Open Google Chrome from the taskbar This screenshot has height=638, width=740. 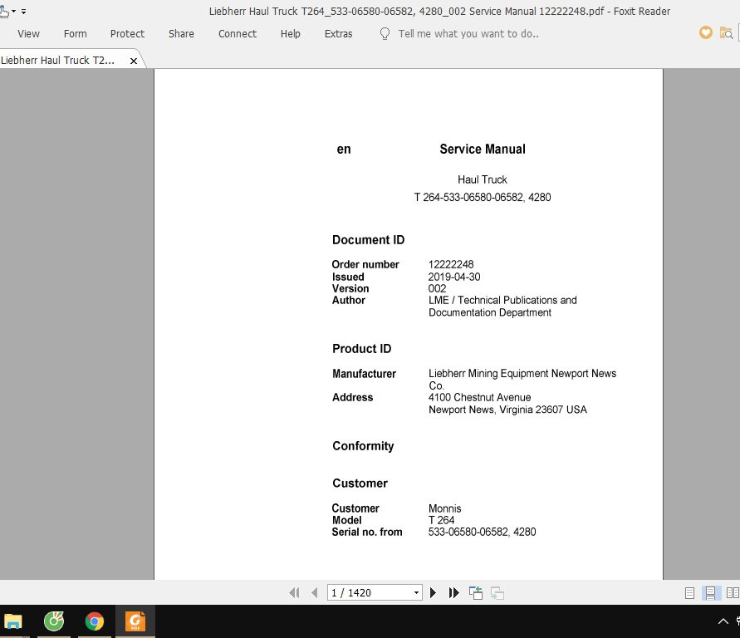pyautogui.click(x=95, y=621)
